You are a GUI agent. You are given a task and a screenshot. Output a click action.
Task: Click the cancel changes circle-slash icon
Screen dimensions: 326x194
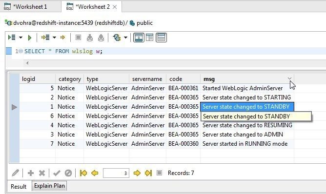click(x=68, y=173)
